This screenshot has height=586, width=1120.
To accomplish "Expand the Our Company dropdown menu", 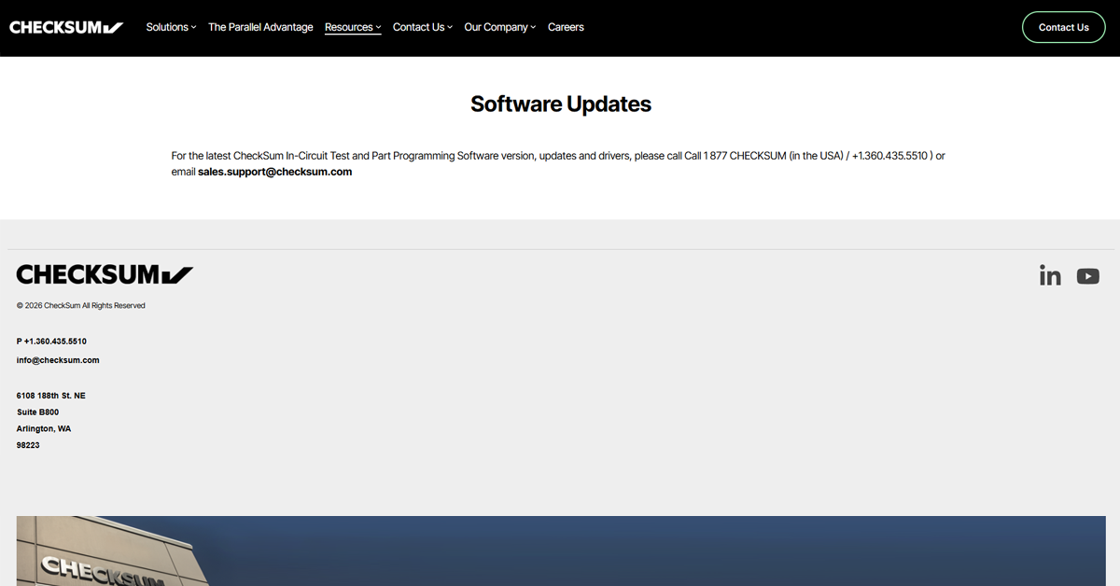I will (x=500, y=27).
